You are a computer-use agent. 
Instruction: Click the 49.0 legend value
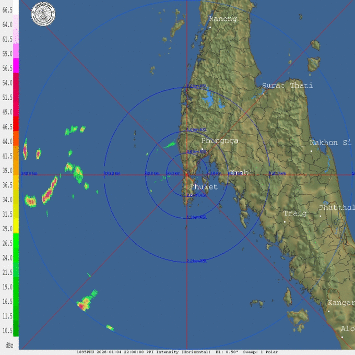pyautogui.click(x=7, y=112)
